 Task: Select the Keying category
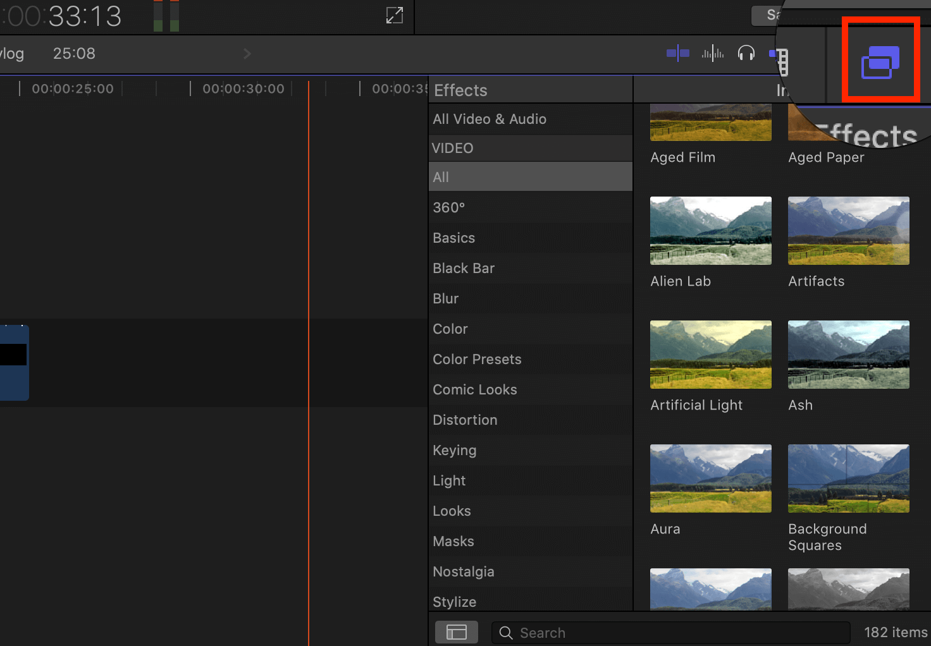coord(531,450)
